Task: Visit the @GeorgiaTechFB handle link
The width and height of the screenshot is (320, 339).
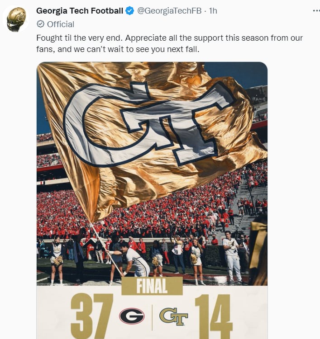Action: click(169, 10)
